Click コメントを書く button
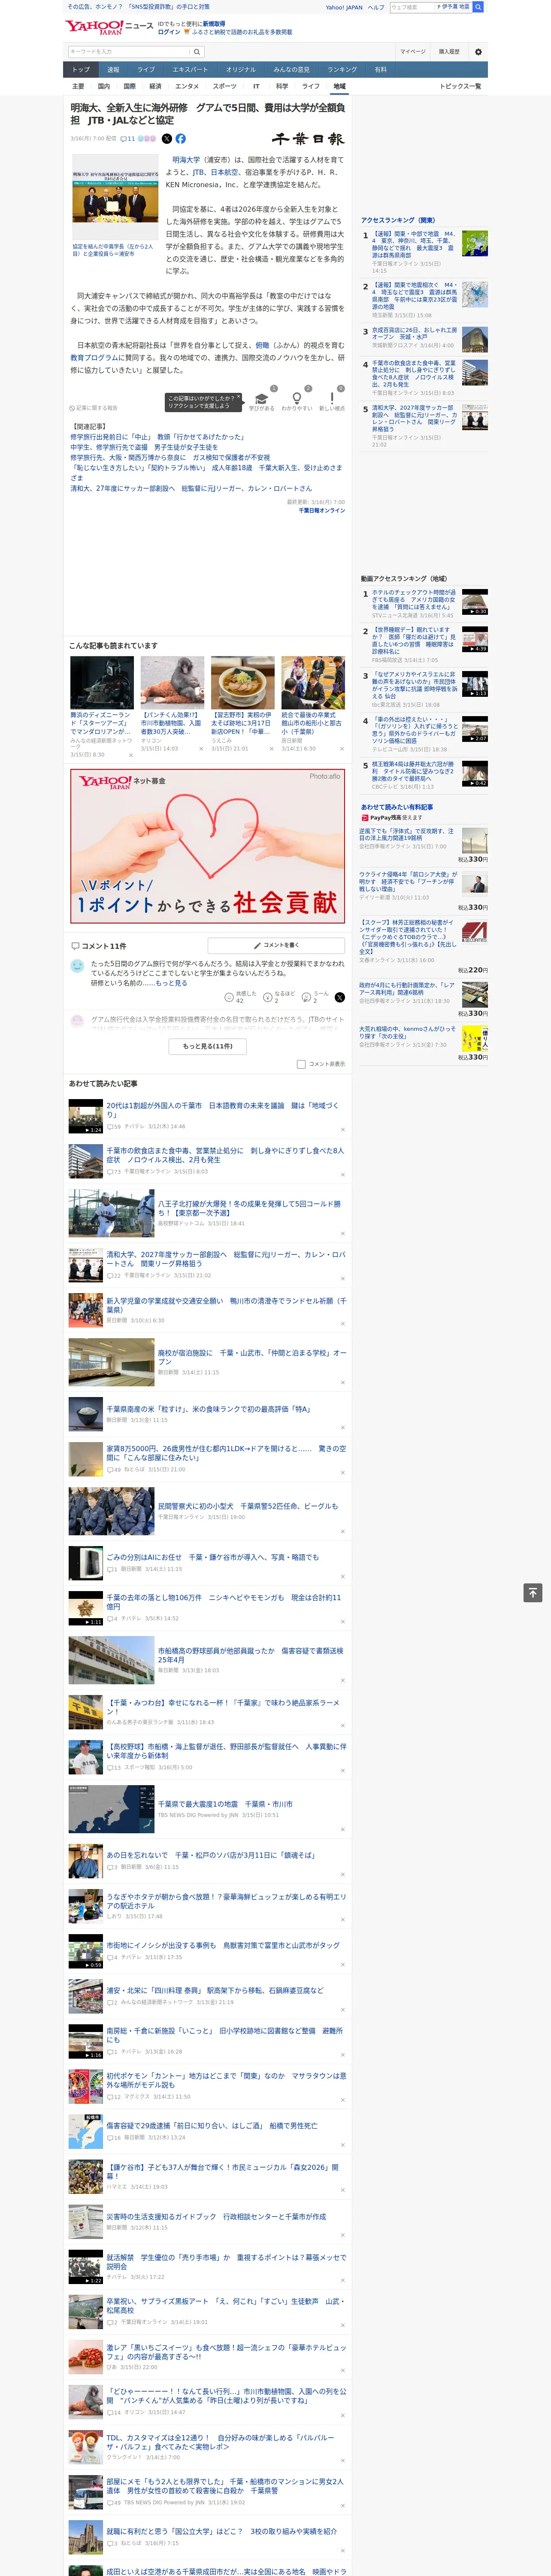This screenshot has height=2576, width=551. [x=276, y=945]
